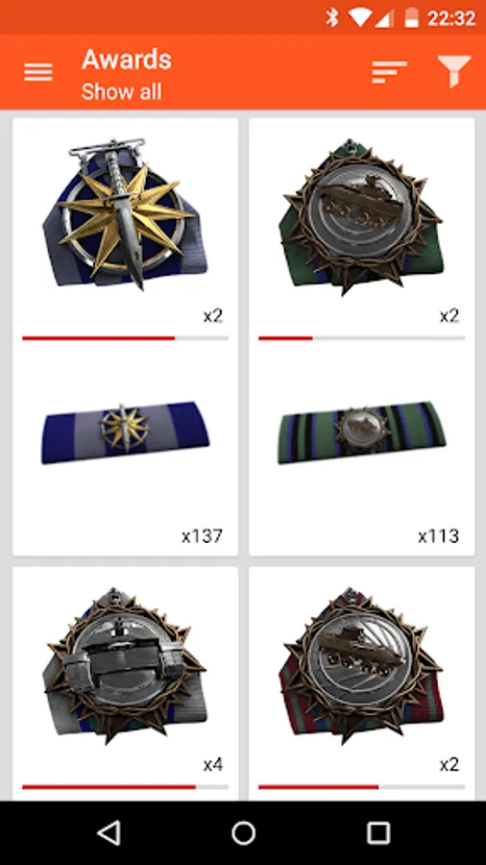Tap the Bluetooth status bar icon
Screen dimensions: 486x865
tap(331, 17)
